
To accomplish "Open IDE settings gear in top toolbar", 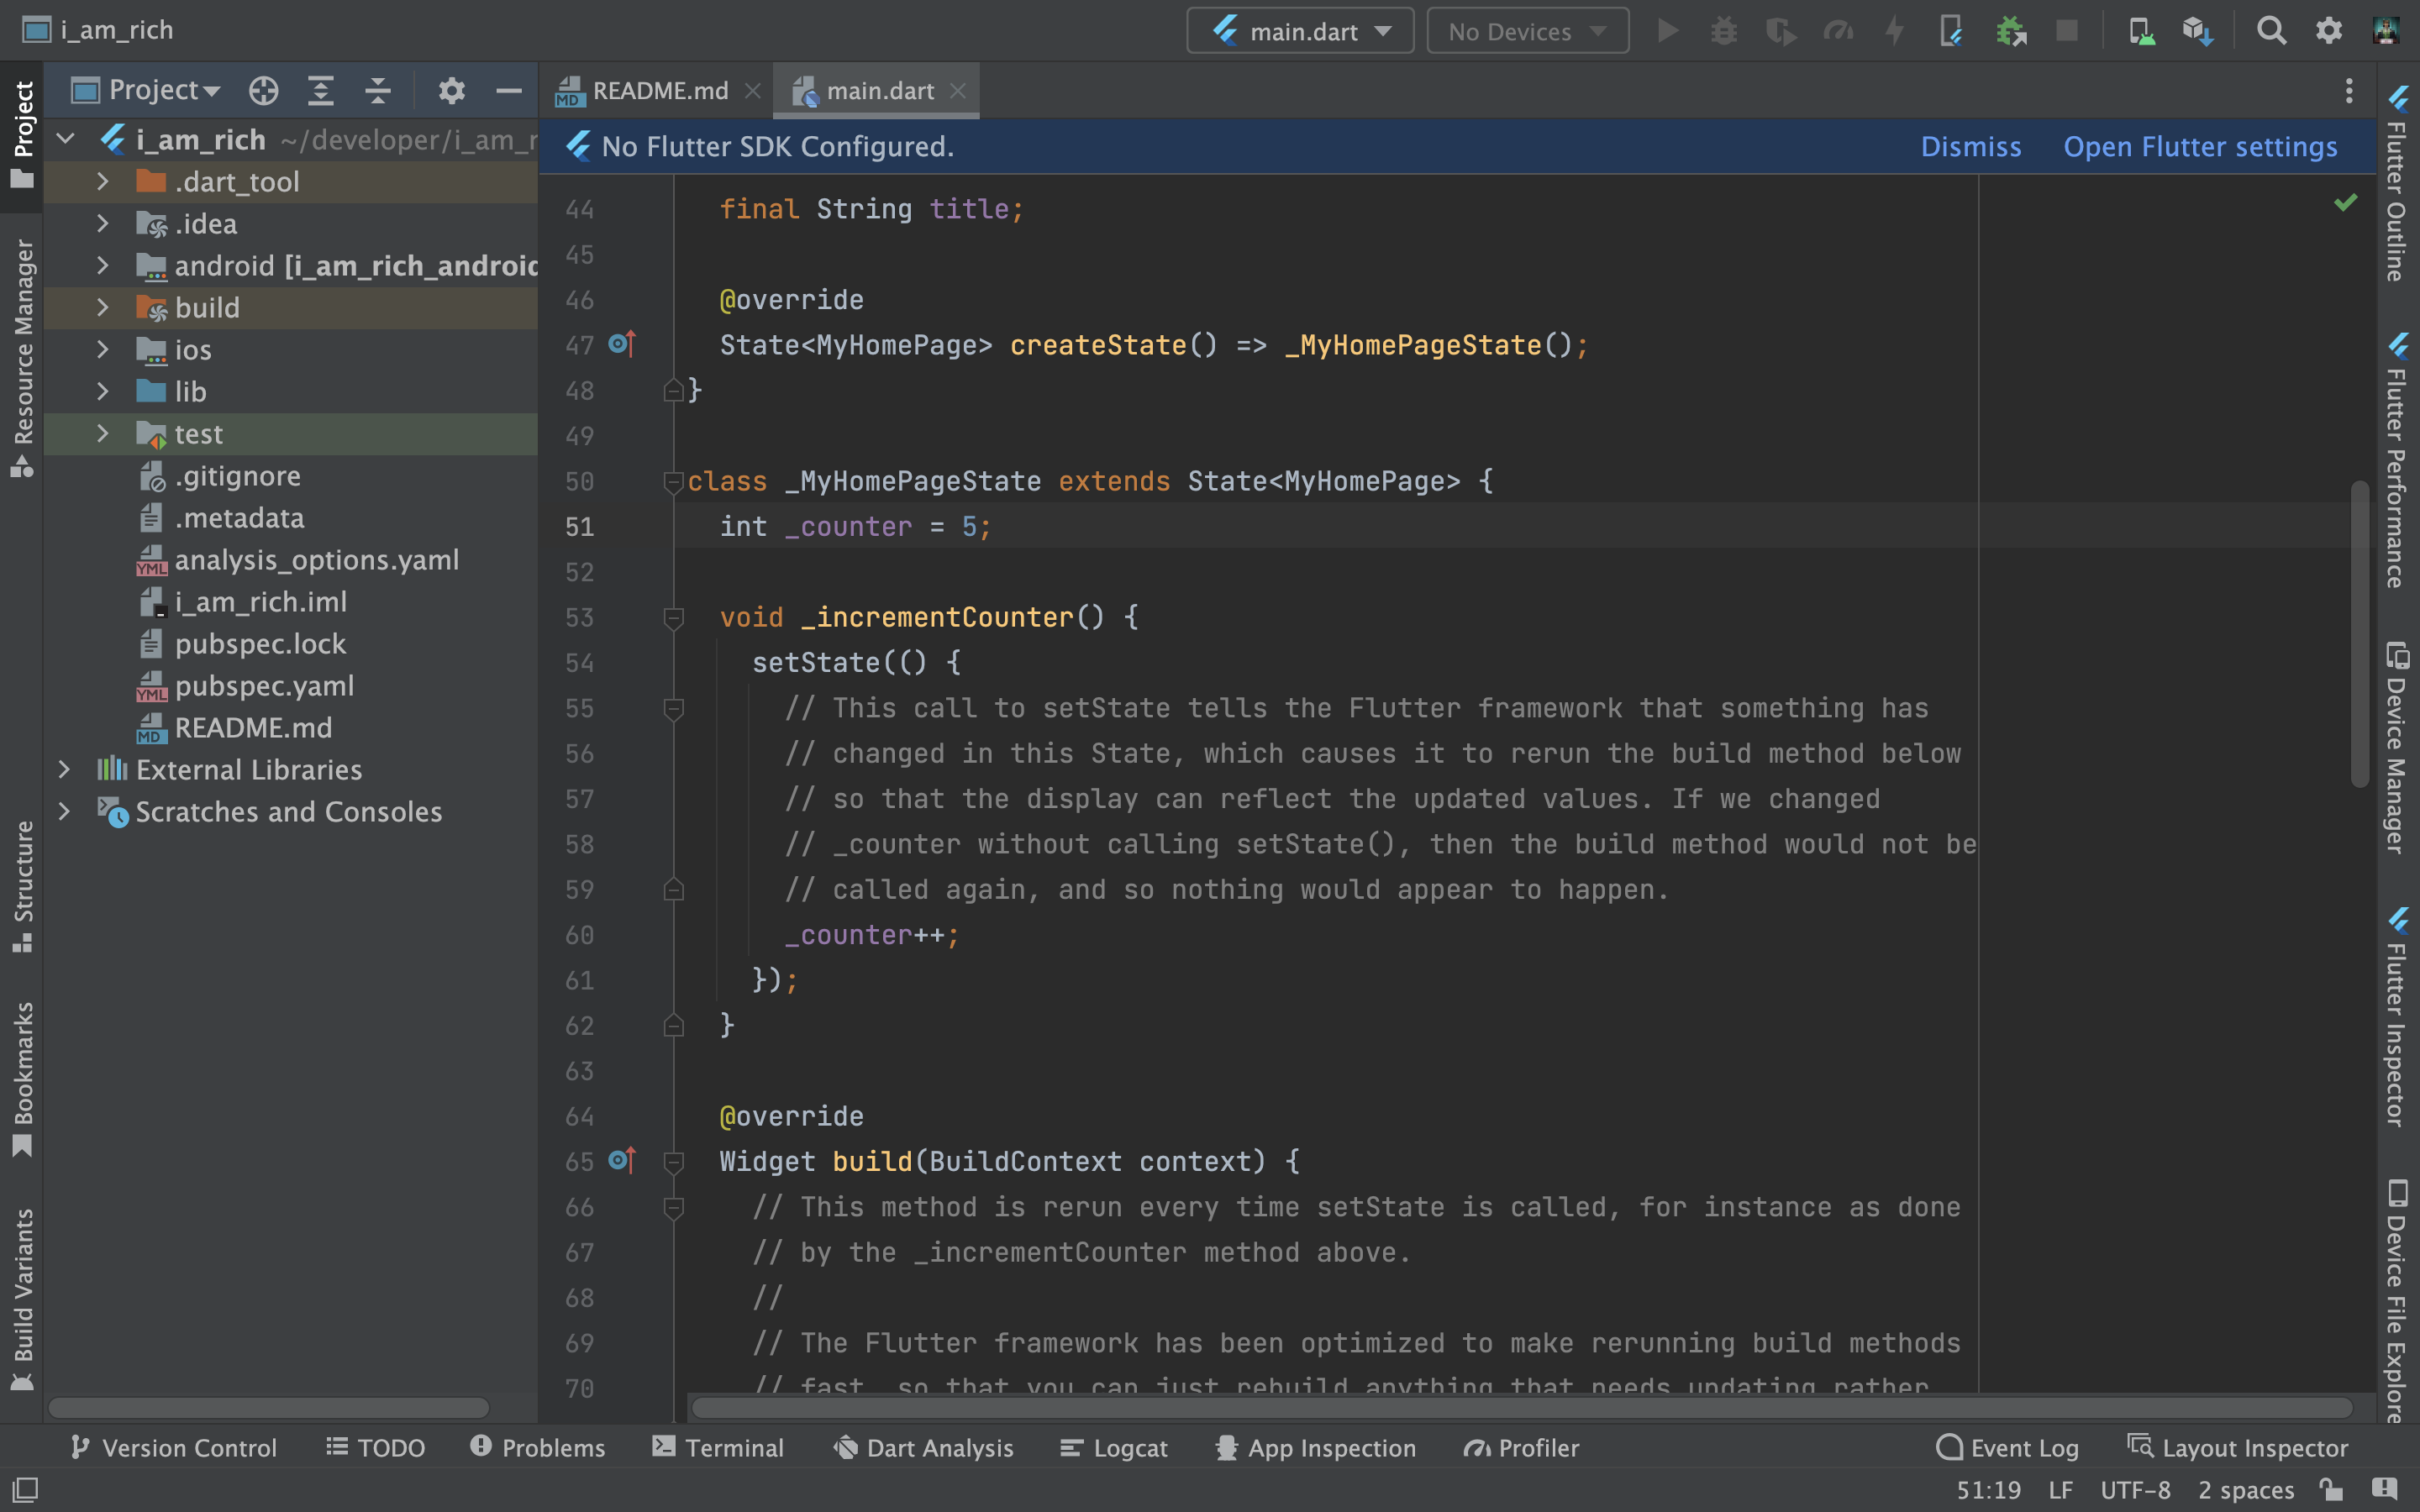I will click(2329, 31).
